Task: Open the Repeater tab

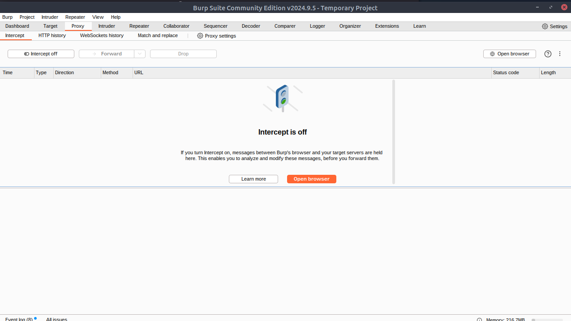Action: (x=139, y=26)
